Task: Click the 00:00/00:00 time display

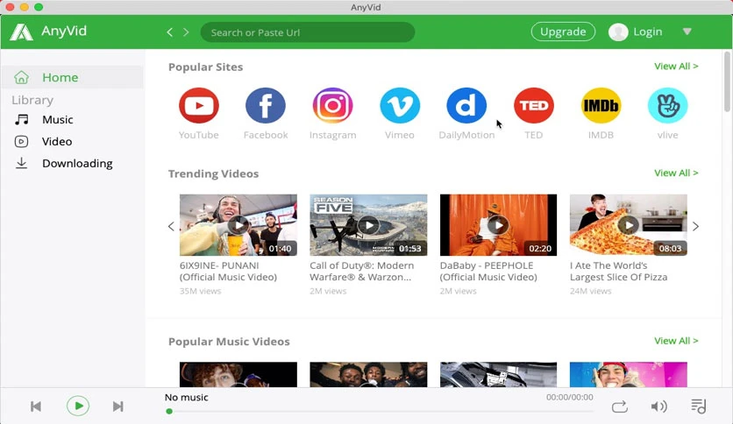Action: coord(569,398)
